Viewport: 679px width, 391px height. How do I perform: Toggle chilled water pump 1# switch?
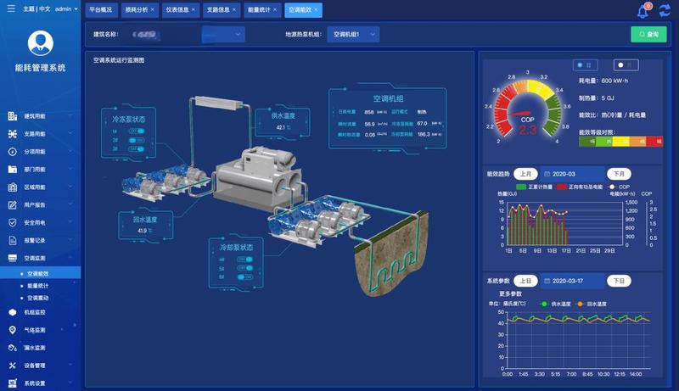point(137,131)
